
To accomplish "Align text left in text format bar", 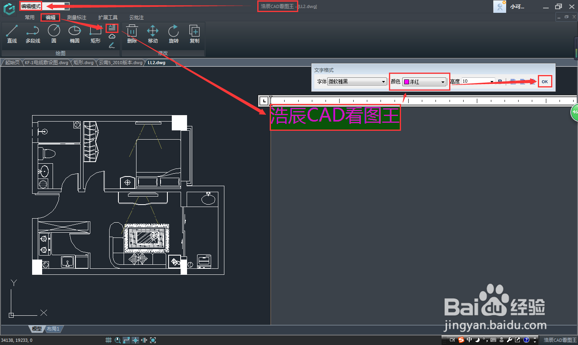I will (513, 81).
